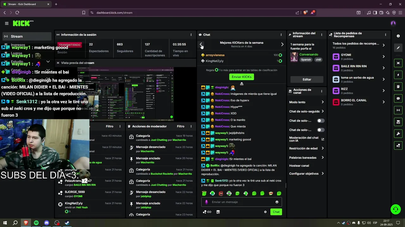Click the channel points infinity icon below chat
Image resolution: width=405 pixels, height=227 pixels.
207,212
